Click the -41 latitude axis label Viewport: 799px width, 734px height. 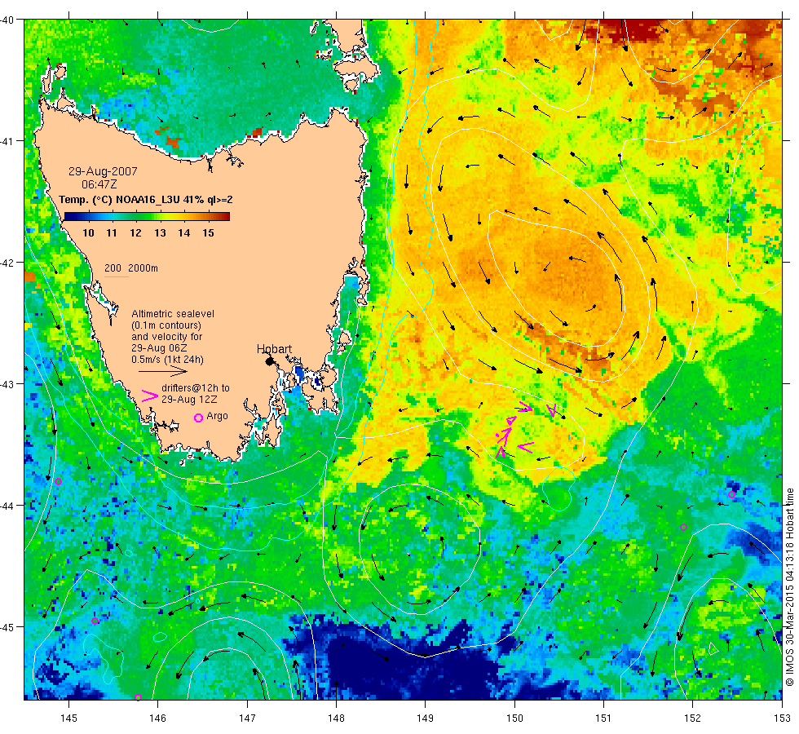7,141
